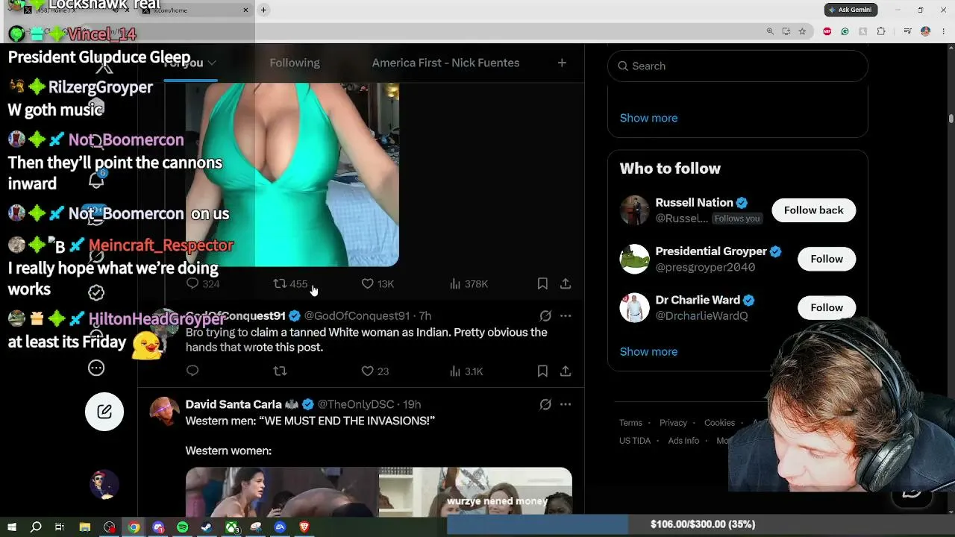The image size is (955, 537).
Task: Open Spotify from the taskbar
Action: pos(183,527)
